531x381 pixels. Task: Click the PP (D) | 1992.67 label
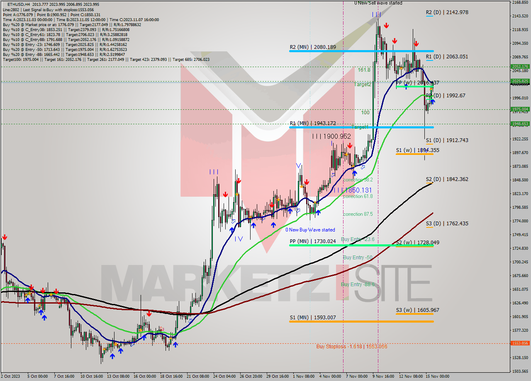click(x=446, y=95)
